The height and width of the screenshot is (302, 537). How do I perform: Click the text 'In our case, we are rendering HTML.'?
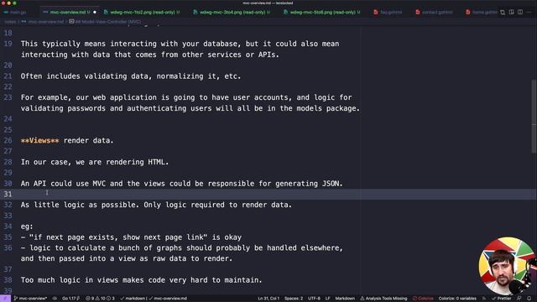point(95,162)
